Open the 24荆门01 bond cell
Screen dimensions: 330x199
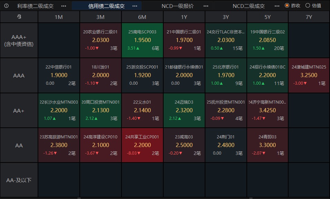coord(226,145)
